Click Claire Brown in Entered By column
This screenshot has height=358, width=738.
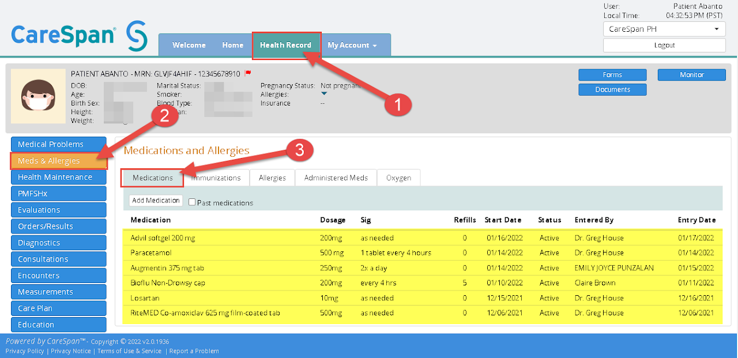point(595,283)
